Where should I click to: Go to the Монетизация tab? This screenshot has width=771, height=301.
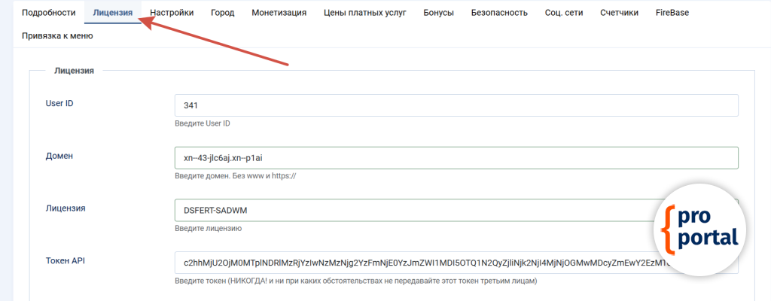coord(279,13)
